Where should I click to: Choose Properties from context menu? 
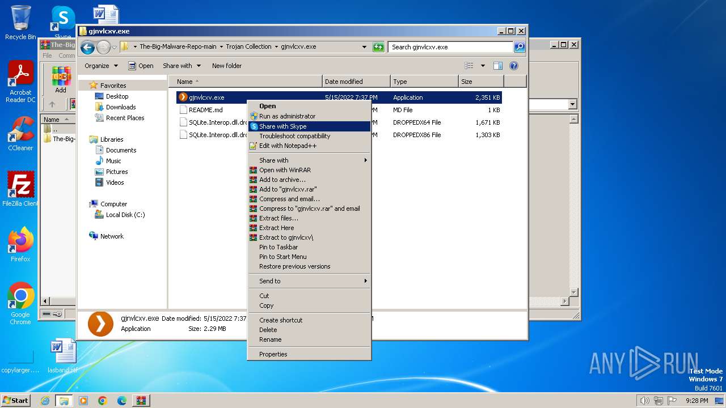[309, 354]
